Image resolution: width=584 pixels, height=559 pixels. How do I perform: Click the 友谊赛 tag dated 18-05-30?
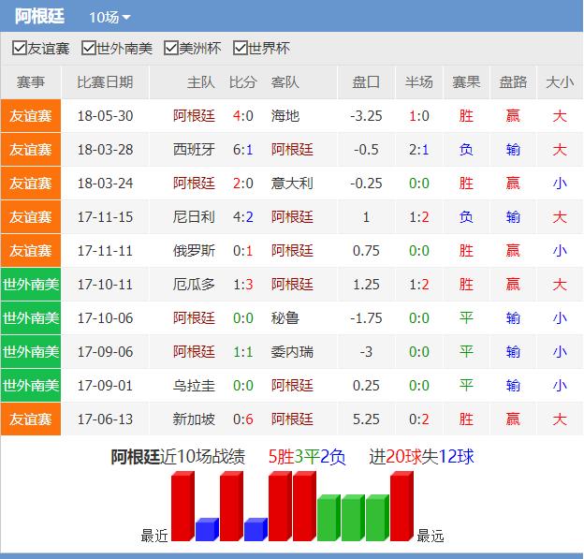coord(31,116)
